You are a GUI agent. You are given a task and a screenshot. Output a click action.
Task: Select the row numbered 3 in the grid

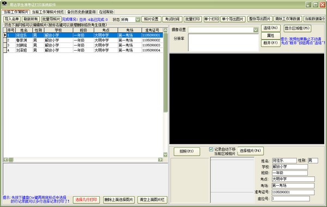tap(83, 45)
